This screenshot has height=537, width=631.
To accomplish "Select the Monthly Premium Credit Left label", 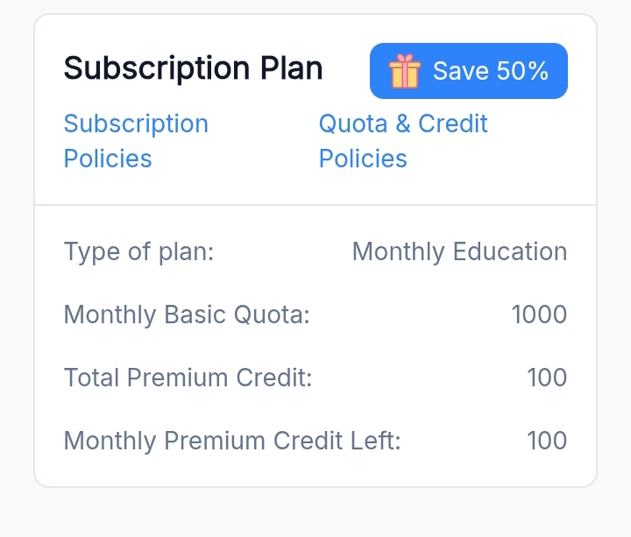I will 232,441.
